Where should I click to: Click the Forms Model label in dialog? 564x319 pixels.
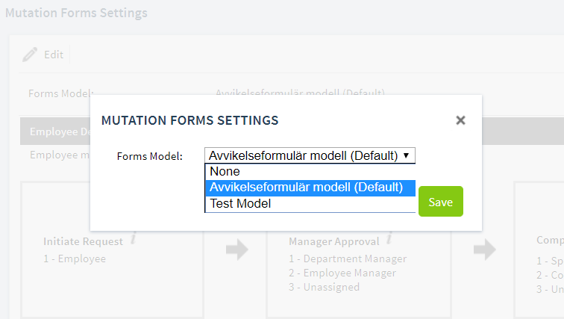pos(150,156)
